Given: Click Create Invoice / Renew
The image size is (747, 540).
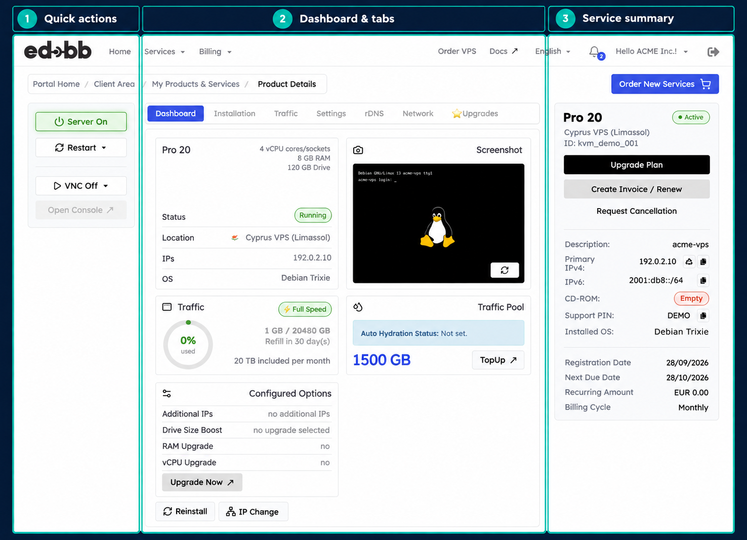Looking at the screenshot, I should (x=637, y=189).
